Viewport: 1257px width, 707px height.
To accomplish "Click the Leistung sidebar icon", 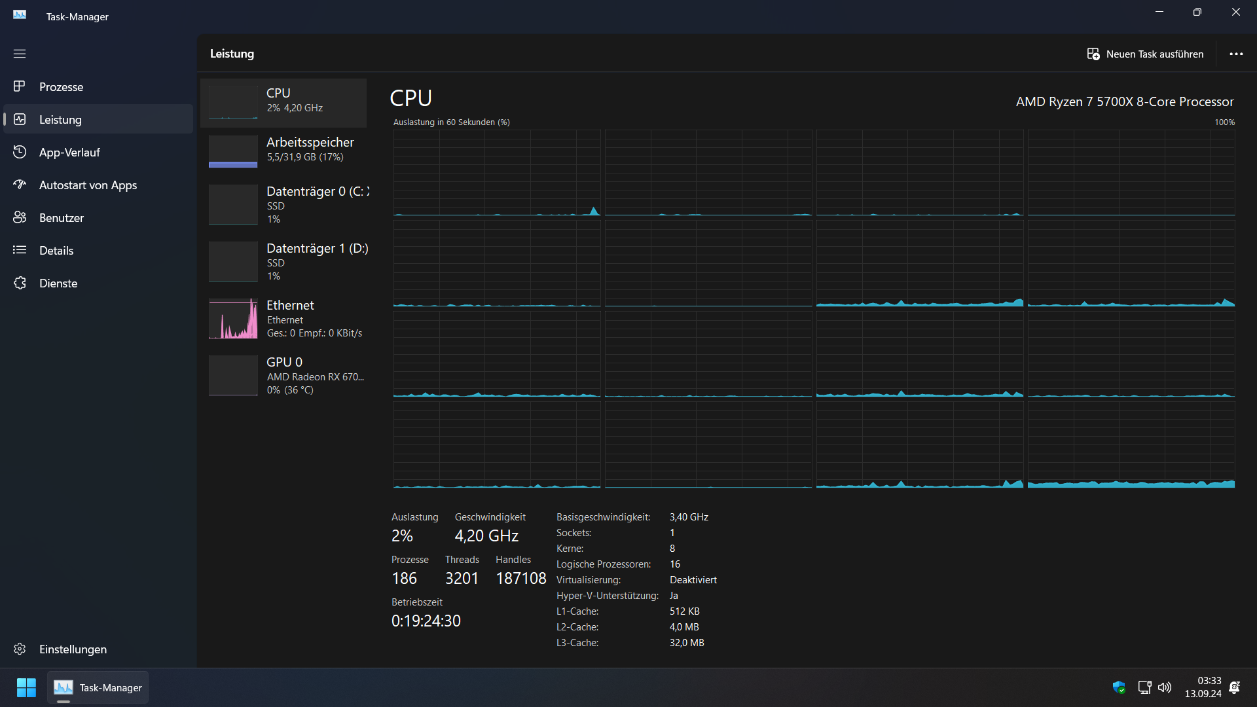I will pos(20,119).
